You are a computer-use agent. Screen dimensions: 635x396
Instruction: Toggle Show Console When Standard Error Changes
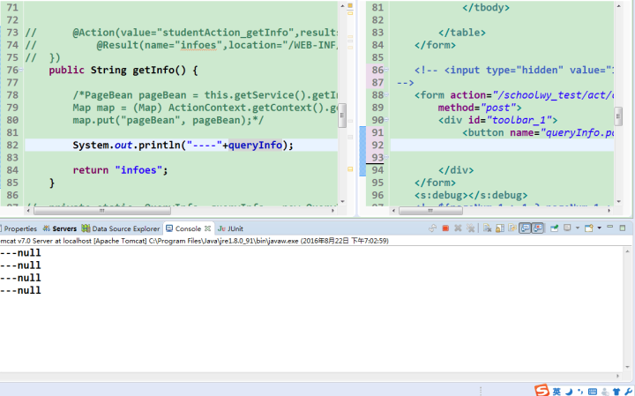coord(538,228)
